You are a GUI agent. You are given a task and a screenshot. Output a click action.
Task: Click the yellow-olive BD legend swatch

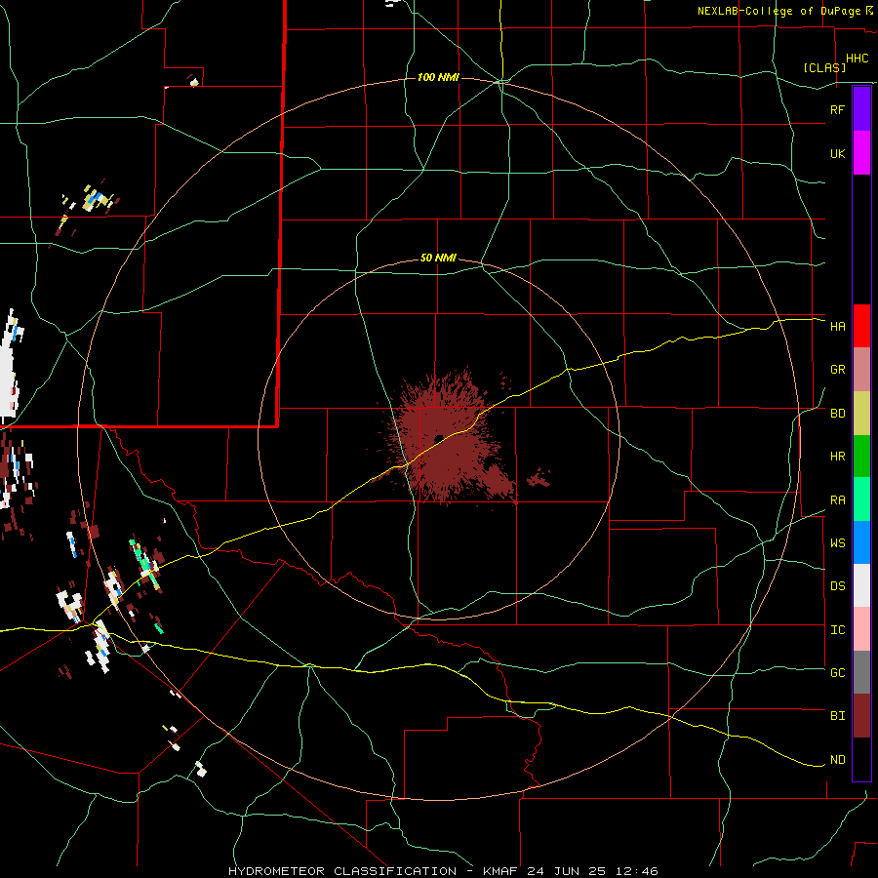coord(861,414)
